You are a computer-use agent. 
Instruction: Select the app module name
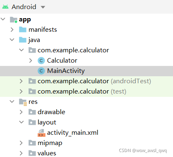click(25, 20)
